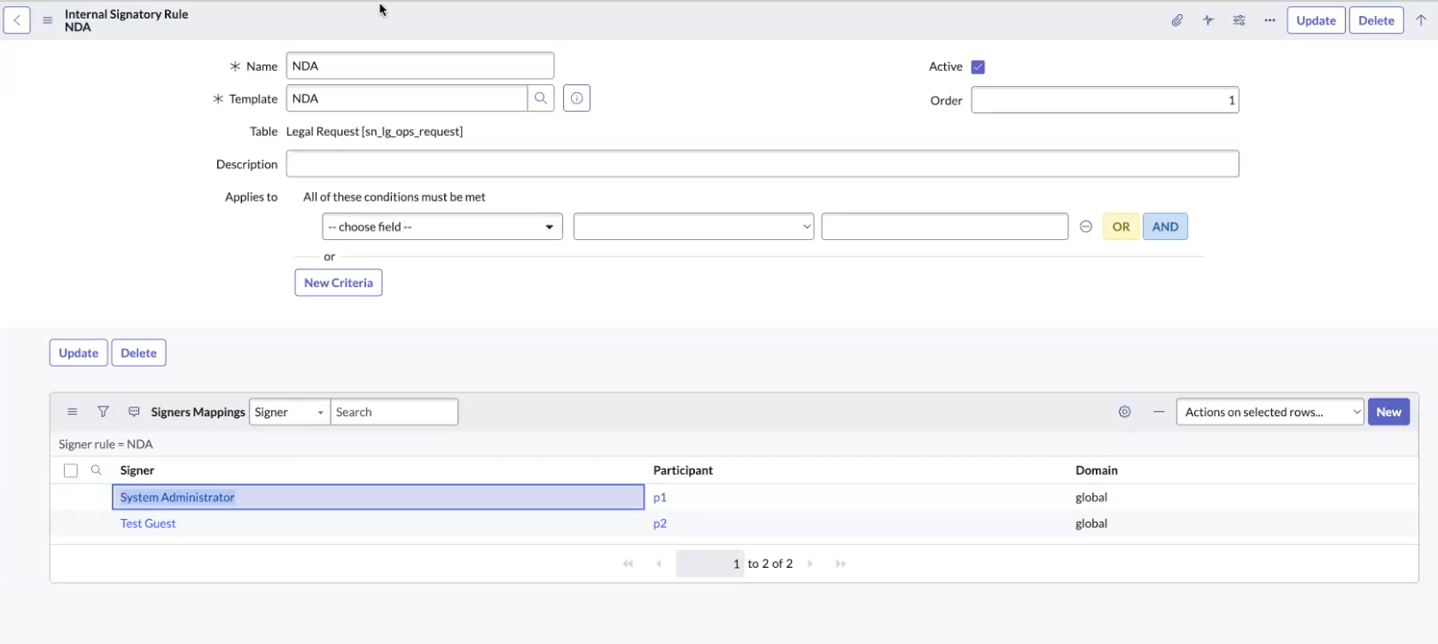The height and width of the screenshot is (644, 1438).
Task: Personalize list gear icon
Action: [x=1125, y=412]
